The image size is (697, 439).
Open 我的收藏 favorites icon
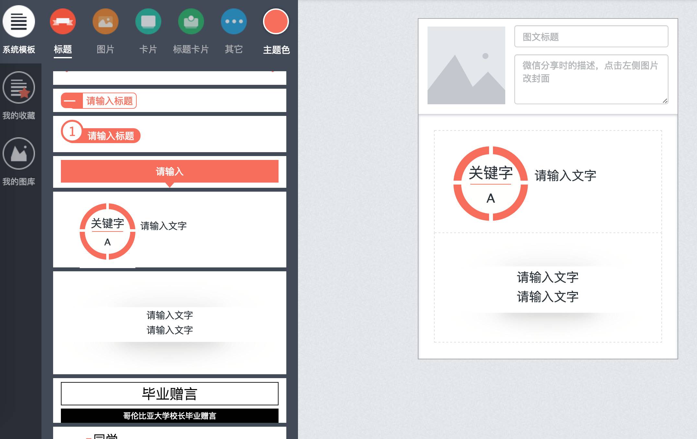point(19,87)
